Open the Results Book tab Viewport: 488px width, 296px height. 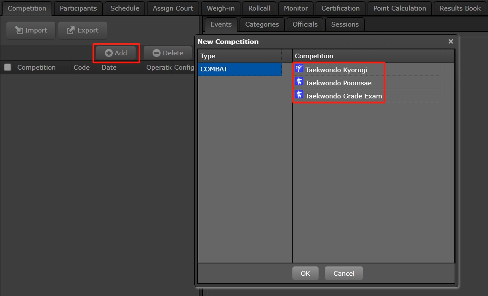(x=460, y=8)
